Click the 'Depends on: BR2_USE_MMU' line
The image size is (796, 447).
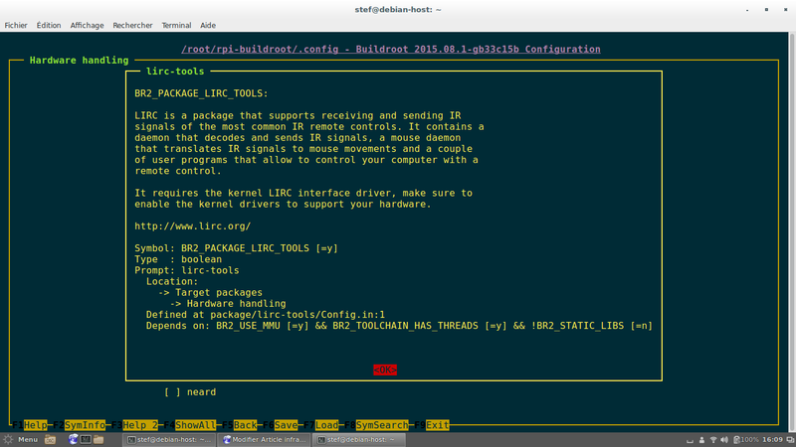click(x=399, y=326)
